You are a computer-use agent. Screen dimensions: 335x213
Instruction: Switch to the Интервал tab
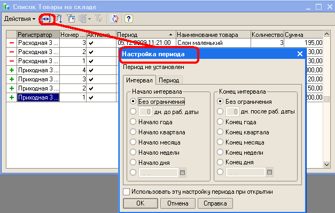[139, 80]
